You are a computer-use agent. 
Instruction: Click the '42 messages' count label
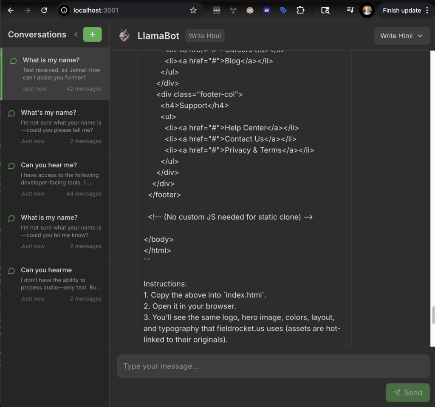tap(84, 89)
